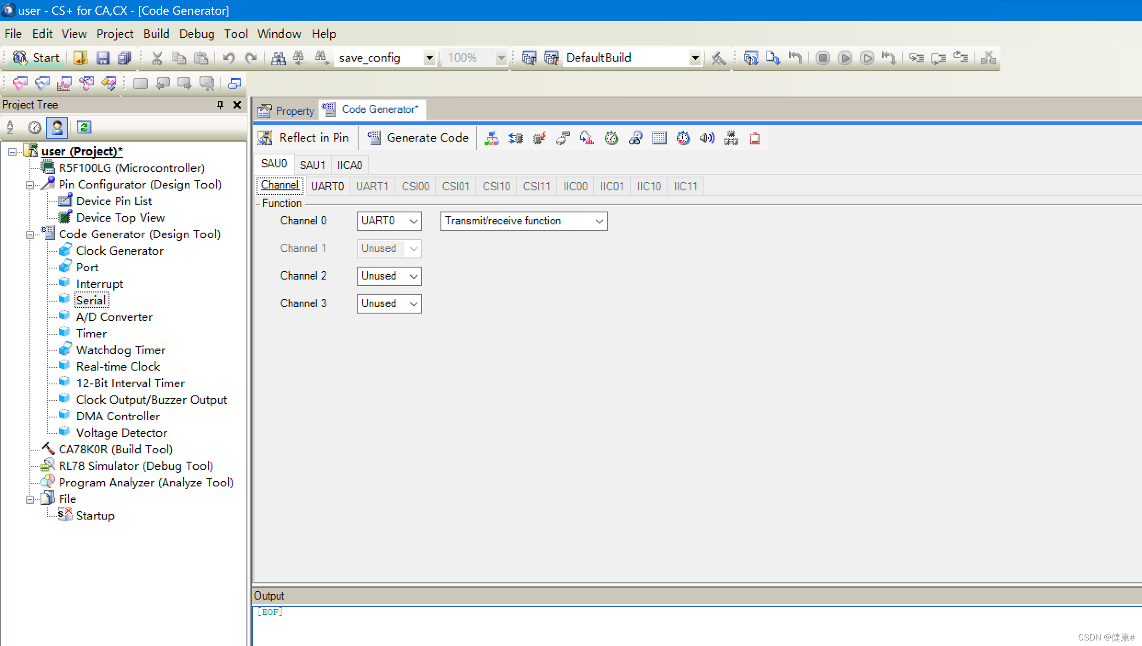
Task: Click the speaker buzzer output icon
Action: [707, 138]
